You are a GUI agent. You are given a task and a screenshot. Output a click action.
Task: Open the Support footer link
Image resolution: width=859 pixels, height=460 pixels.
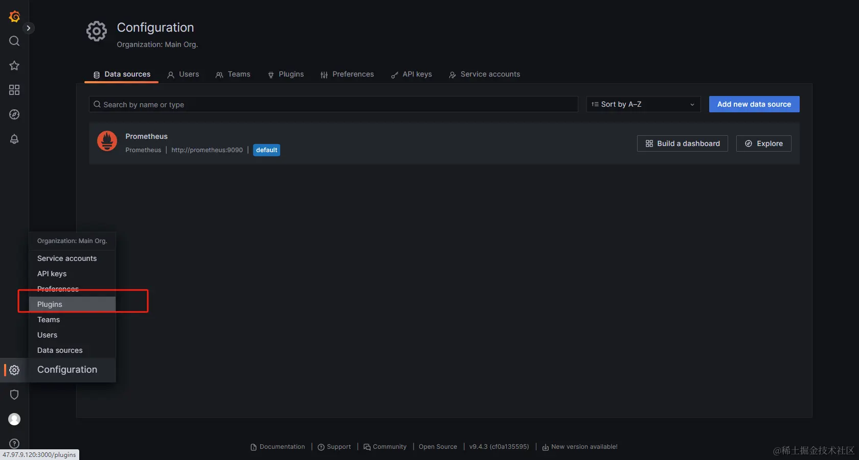tap(334, 447)
